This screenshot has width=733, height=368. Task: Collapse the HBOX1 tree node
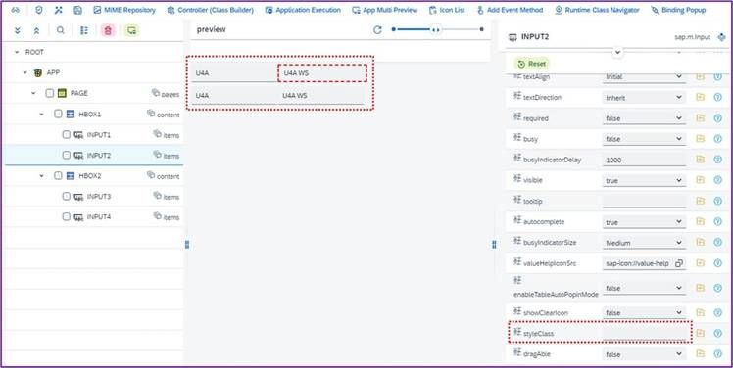[x=41, y=114]
